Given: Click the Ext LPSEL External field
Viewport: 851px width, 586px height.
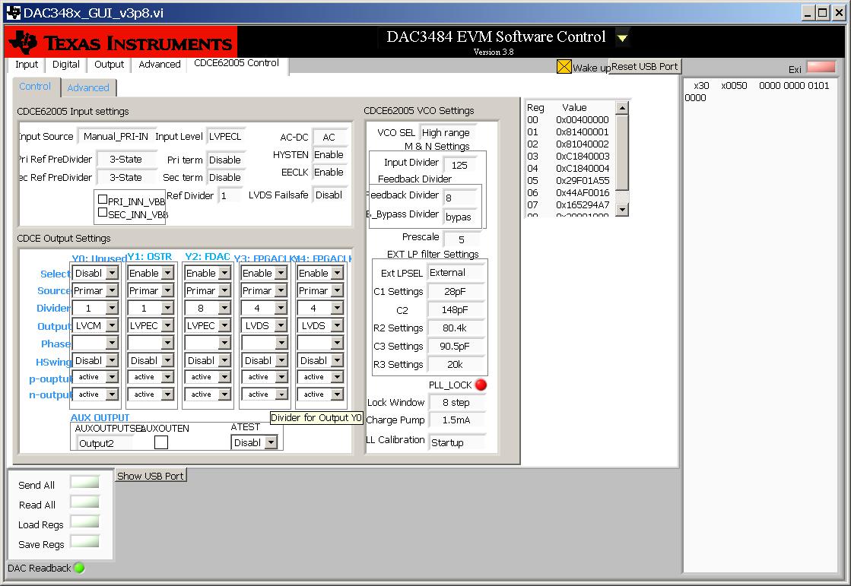Looking at the screenshot, I should coord(455,273).
